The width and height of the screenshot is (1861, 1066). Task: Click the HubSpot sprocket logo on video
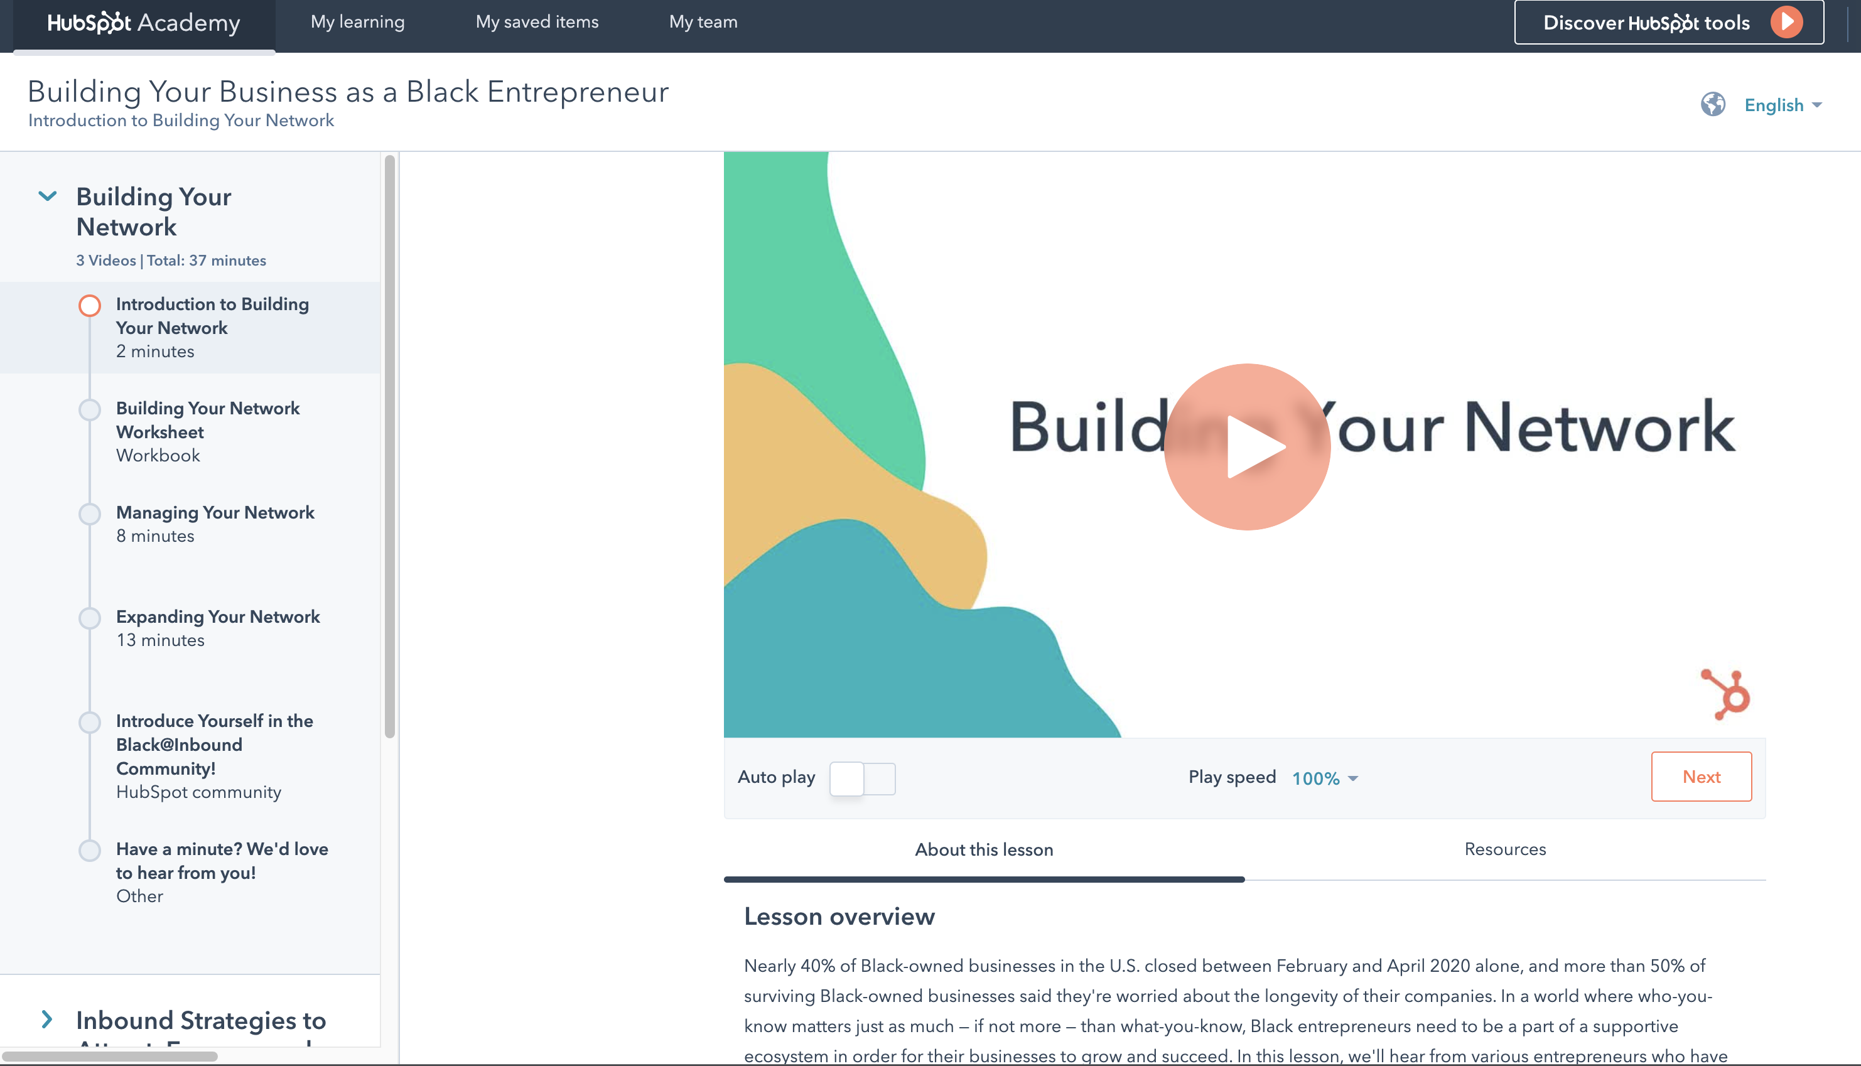(x=1725, y=694)
